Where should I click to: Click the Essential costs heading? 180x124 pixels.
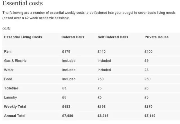point(22,4)
